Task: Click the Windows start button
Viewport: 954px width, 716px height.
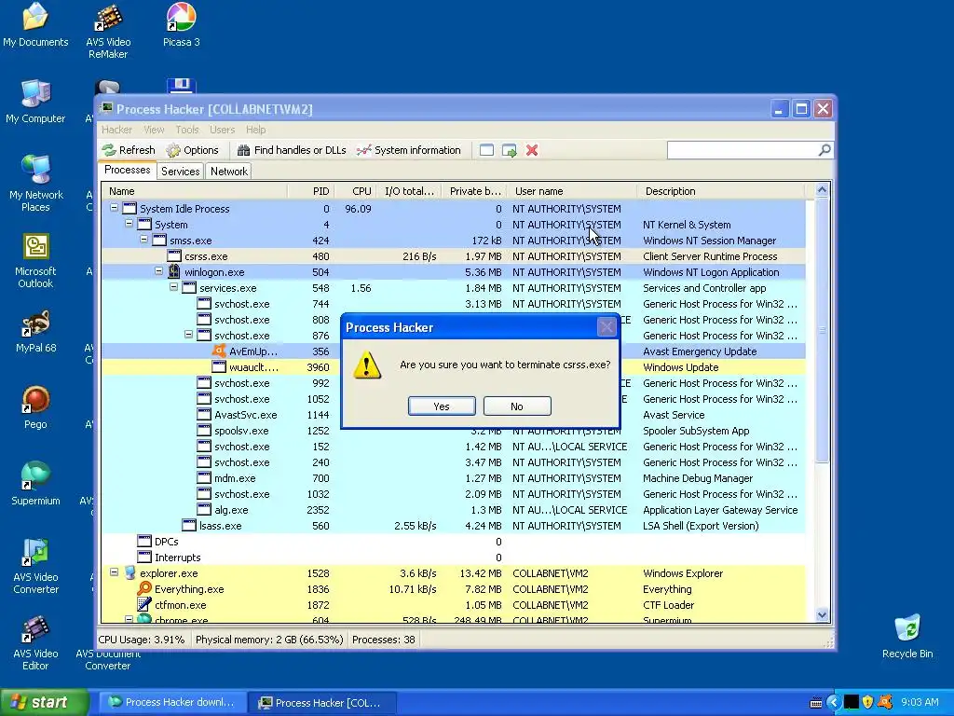Action: [x=44, y=702]
